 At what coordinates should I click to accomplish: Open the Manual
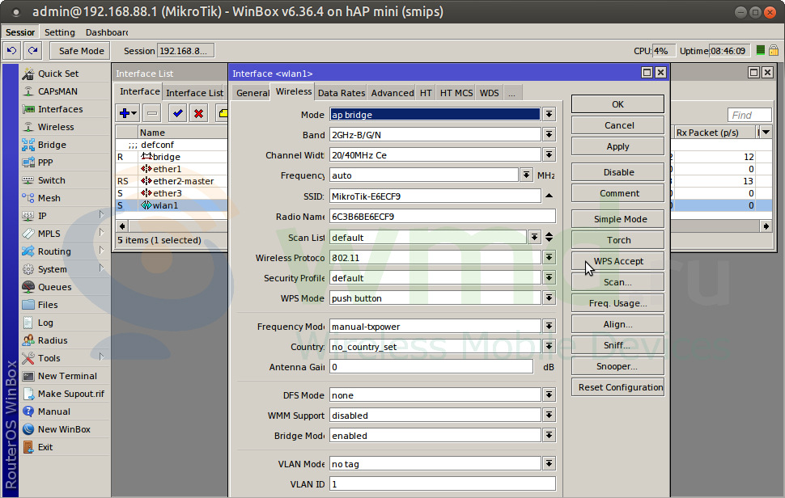click(53, 411)
